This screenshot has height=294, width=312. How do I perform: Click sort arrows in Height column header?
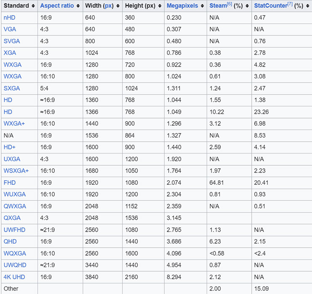(x=159, y=6)
